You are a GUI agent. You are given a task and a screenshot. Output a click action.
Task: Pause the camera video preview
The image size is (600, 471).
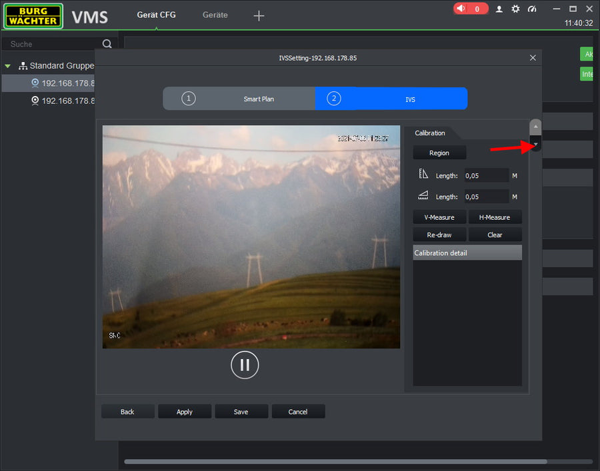(245, 364)
